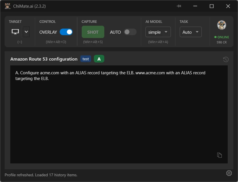This screenshot has width=238, height=182.
Task: Select the blue test tag
Action: pos(86,59)
